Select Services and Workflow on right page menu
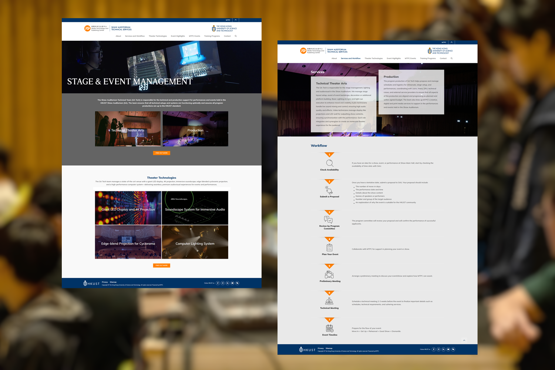This screenshot has height=370, width=555. [x=350, y=58]
